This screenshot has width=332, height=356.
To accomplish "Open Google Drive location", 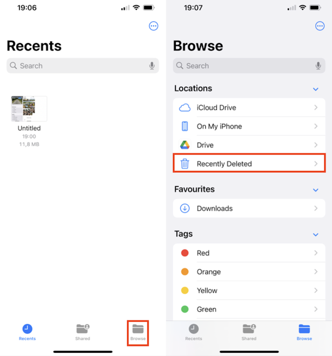I will 249,145.
